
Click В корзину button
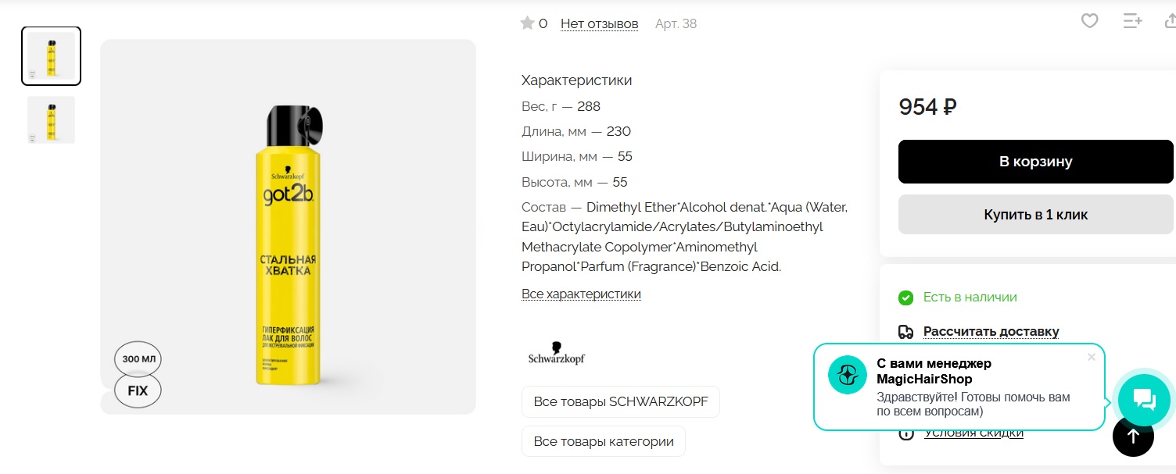click(x=1035, y=162)
